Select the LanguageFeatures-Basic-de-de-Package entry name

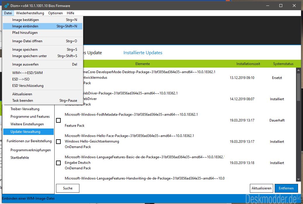pyautogui.click(x=144, y=157)
